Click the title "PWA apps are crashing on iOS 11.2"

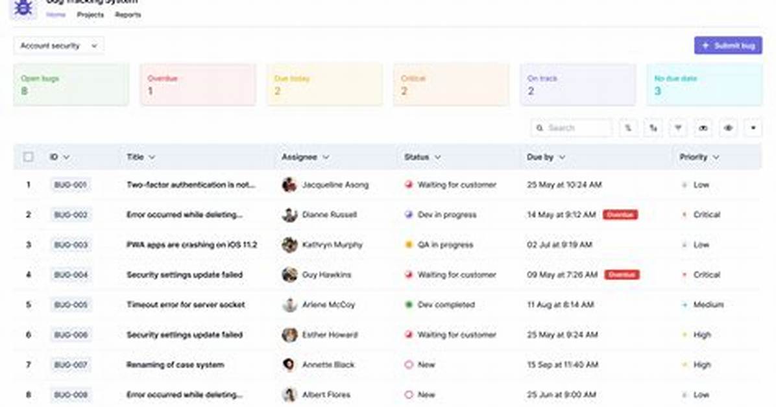tap(192, 245)
